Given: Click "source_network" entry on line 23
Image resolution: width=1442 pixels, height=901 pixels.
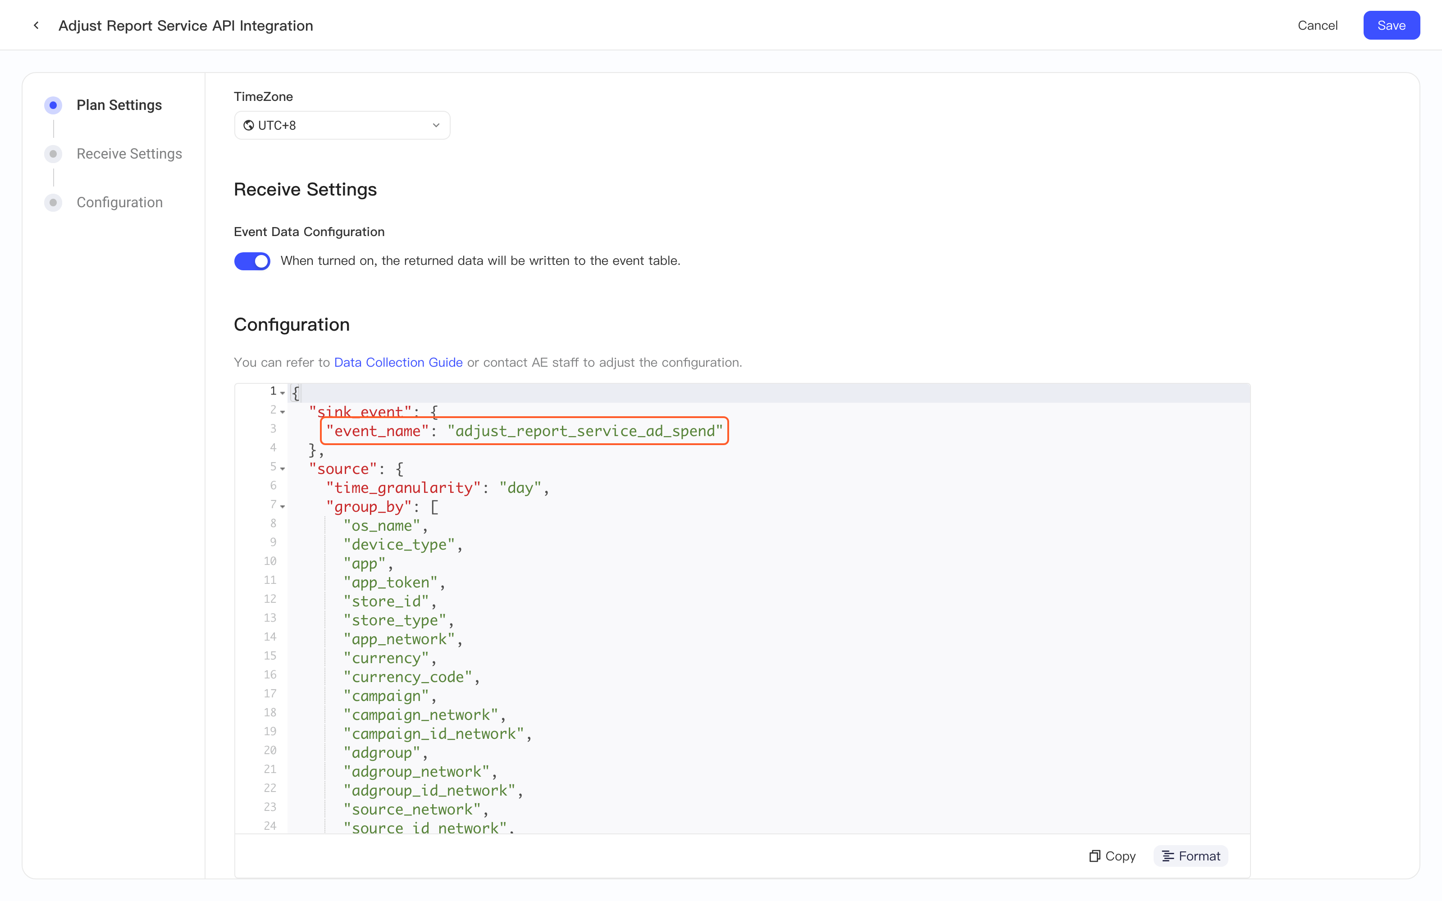Looking at the screenshot, I should click(412, 810).
